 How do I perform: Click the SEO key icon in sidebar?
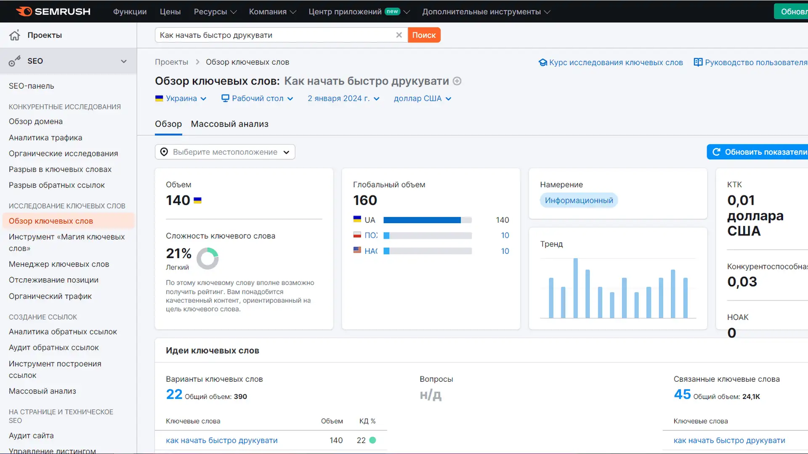(15, 61)
